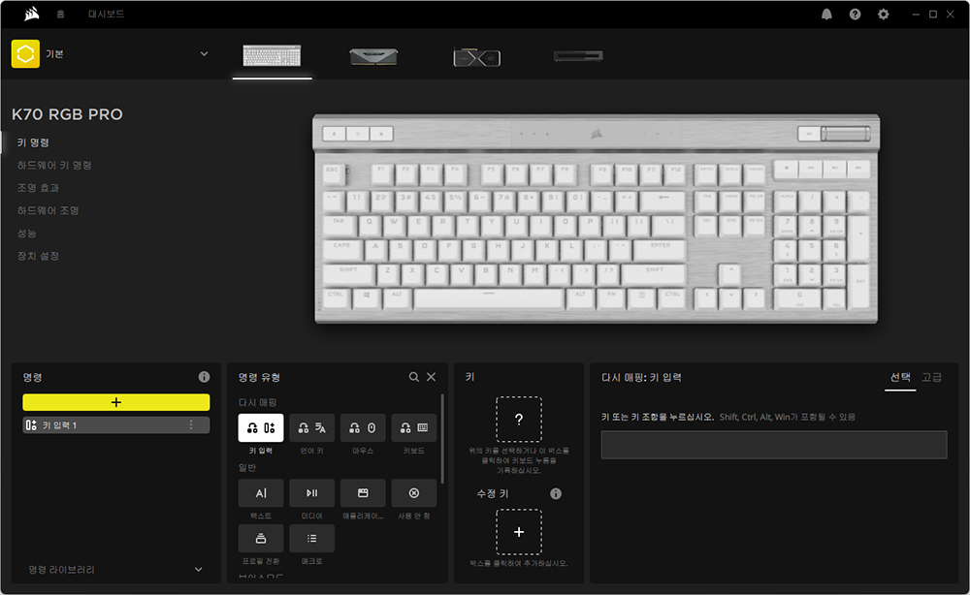Image resolution: width=970 pixels, height=595 pixels.
Task: Click the numpad 0 key on keyboard image
Action: point(798,298)
